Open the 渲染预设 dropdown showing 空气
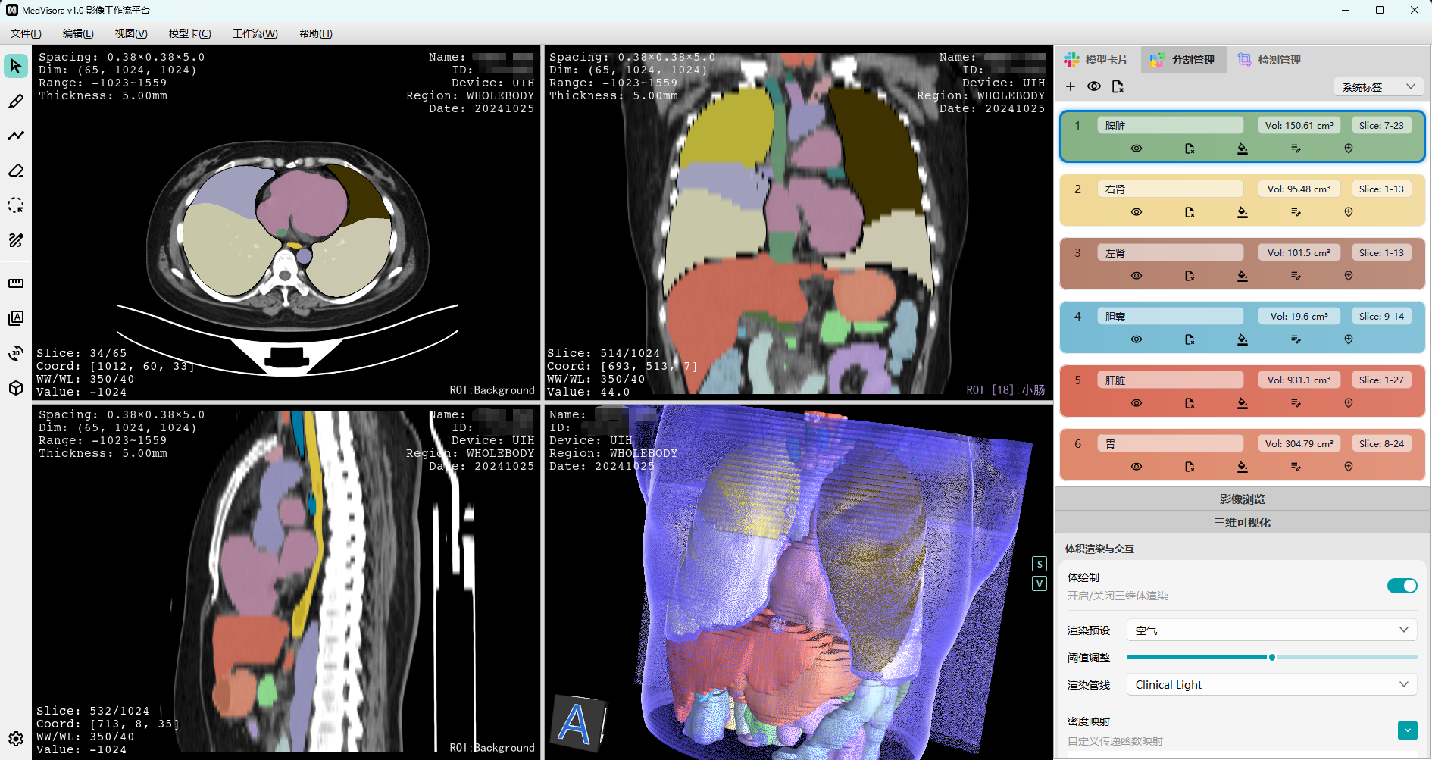This screenshot has width=1432, height=760. pos(1272,630)
